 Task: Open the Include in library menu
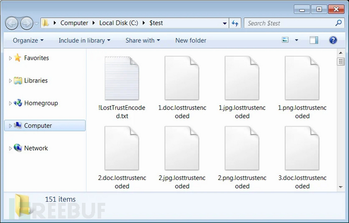pyautogui.click(x=84, y=40)
